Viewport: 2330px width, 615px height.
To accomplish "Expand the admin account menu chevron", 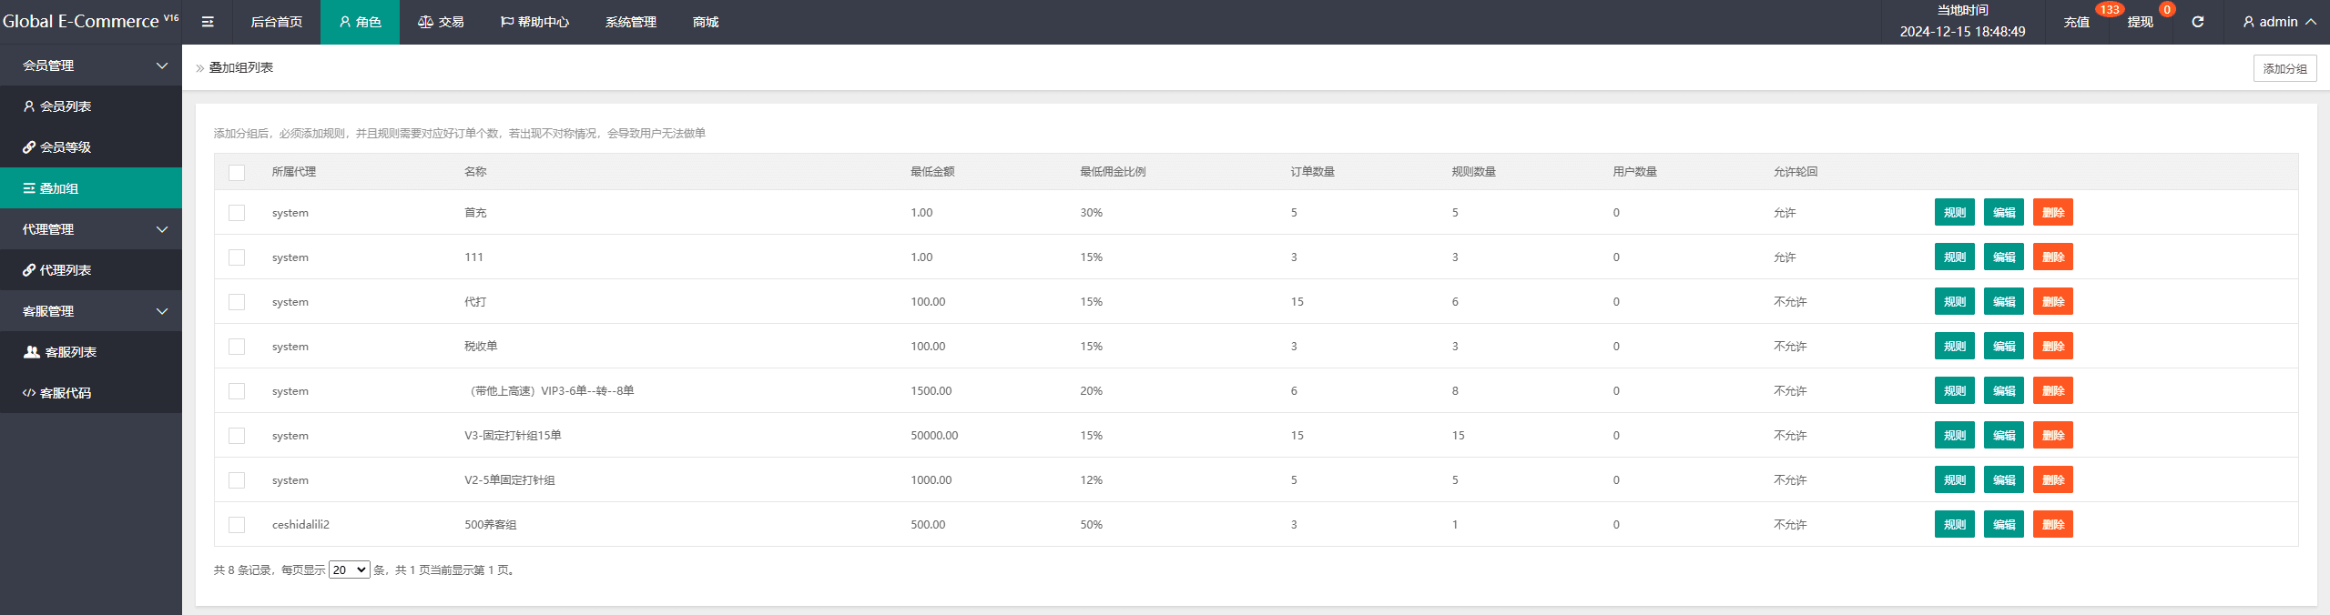I will (x=2311, y=22).
